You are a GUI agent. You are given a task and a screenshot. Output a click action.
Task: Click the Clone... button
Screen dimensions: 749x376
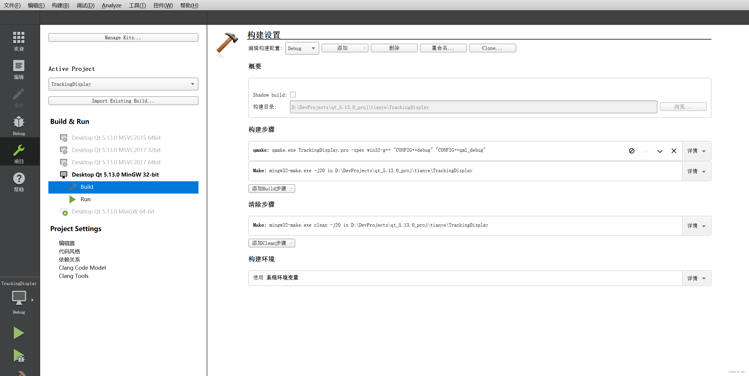coord(492,48)
